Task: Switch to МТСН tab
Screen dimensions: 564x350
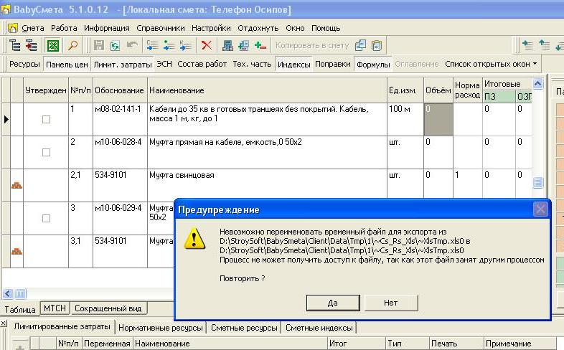Action: [x=55, y=308]
